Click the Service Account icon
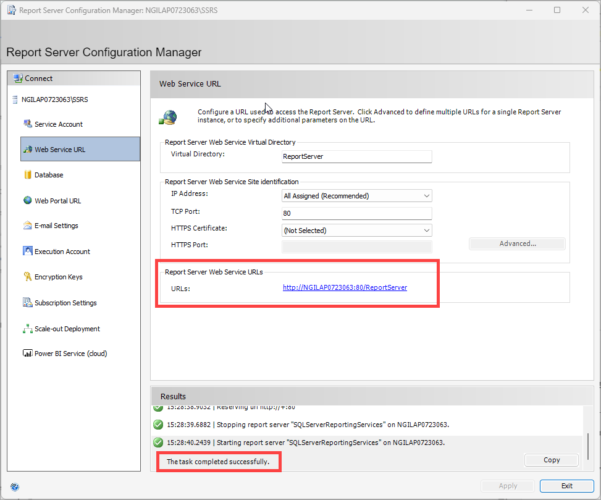 pos(28,124)
